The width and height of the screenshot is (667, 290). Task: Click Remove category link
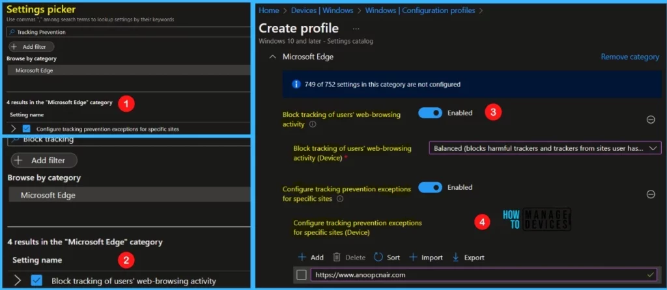(x=630, y=57)
